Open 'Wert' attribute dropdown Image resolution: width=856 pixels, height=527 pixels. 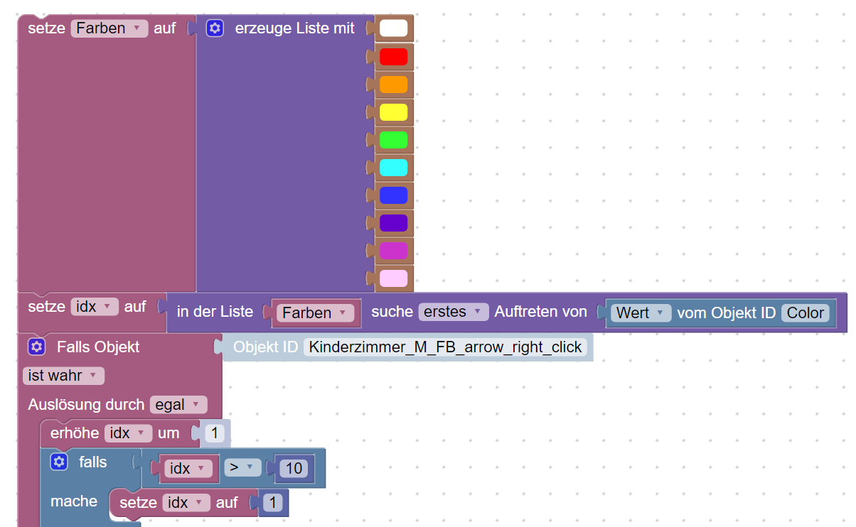pos(641,313)
